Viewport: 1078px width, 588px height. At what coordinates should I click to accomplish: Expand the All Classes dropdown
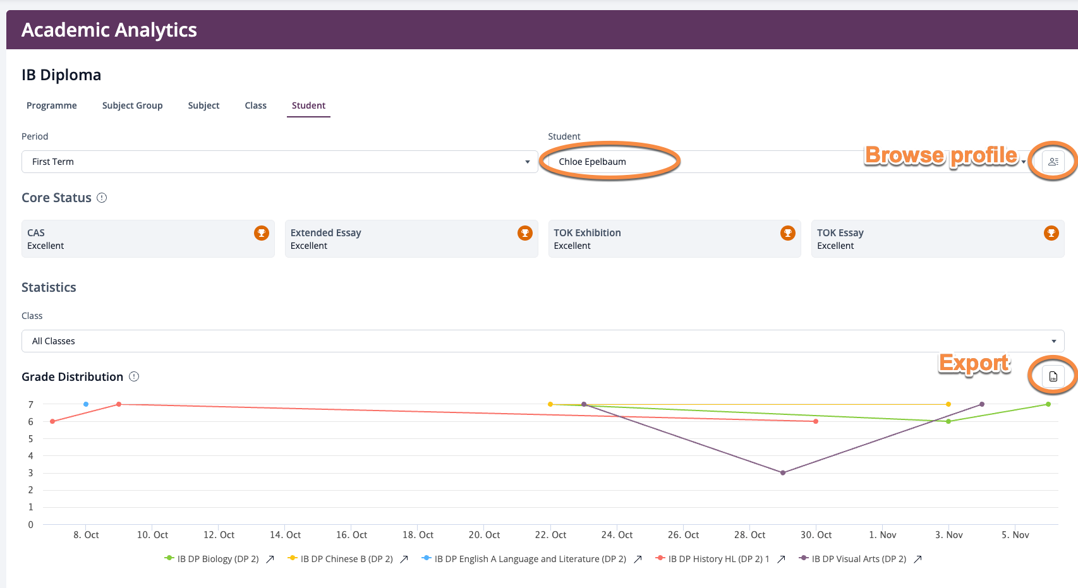coord(542,341)
